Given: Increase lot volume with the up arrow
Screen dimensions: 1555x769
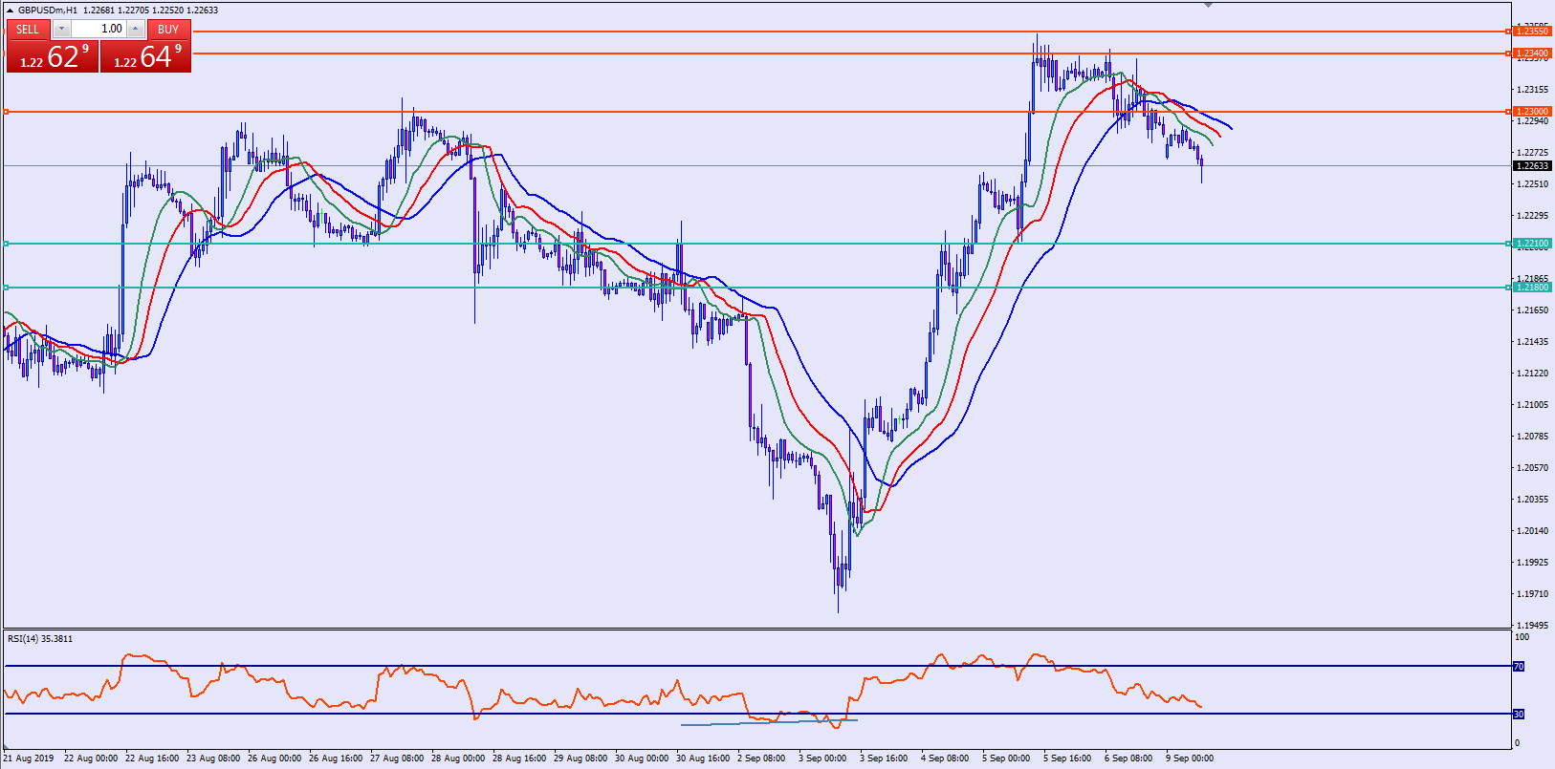Looking at the screenshot, I should [x=135, y=29].
